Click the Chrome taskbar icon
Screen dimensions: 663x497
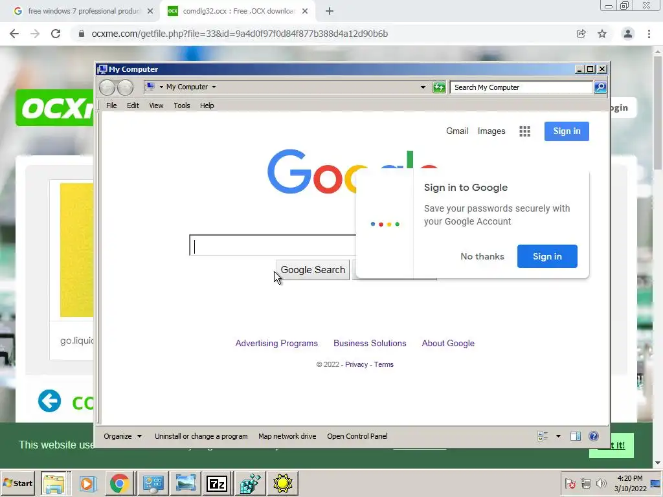(120, 483)
